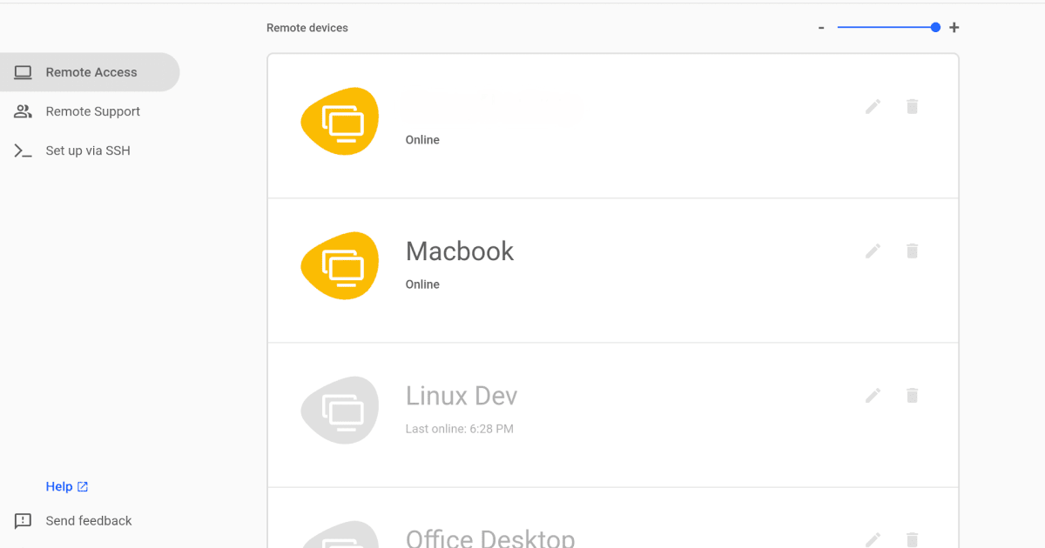The height and width of the screenshot is (548, 1045).
Task: Click the terminal icon beside Set up via SSH
Action: [x=22, y=150]
